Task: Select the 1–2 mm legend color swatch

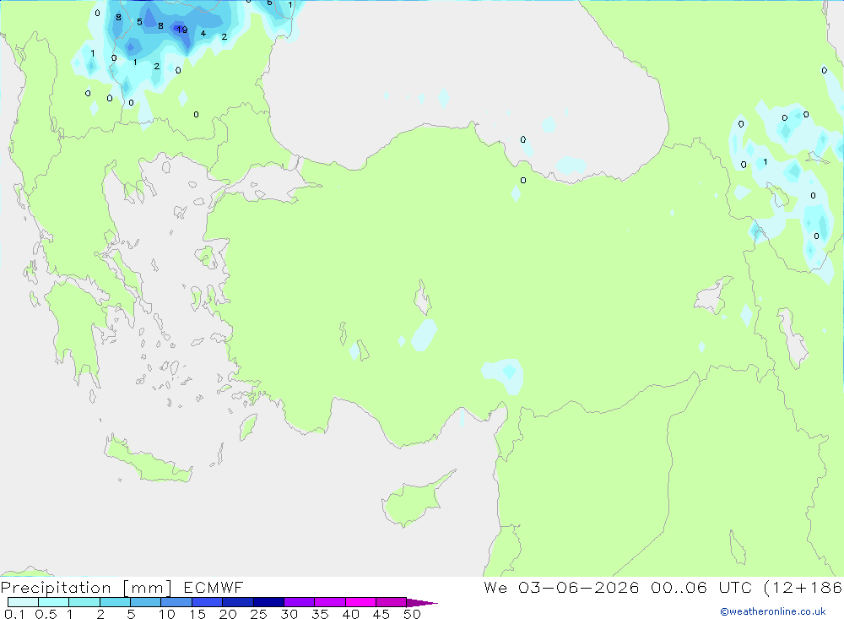Action: (84, 602)
